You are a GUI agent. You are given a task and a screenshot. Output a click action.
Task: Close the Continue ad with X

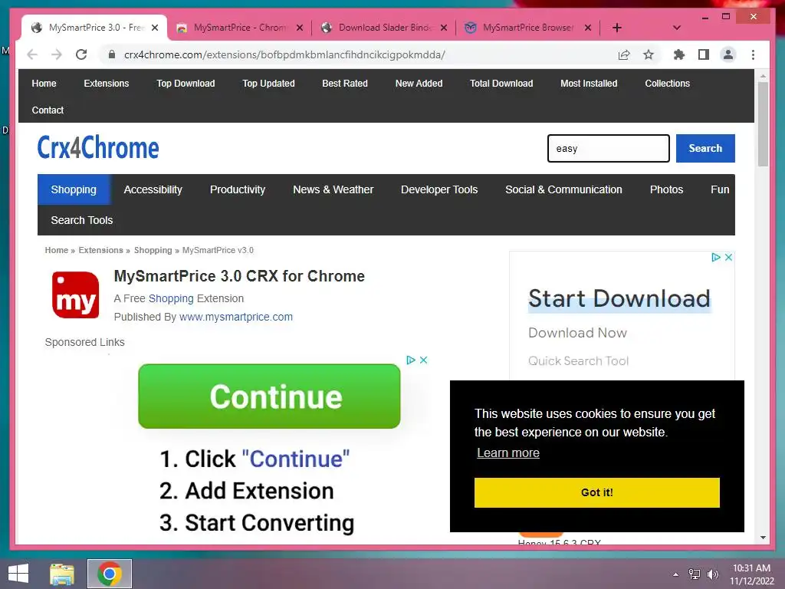coord(423,360)
